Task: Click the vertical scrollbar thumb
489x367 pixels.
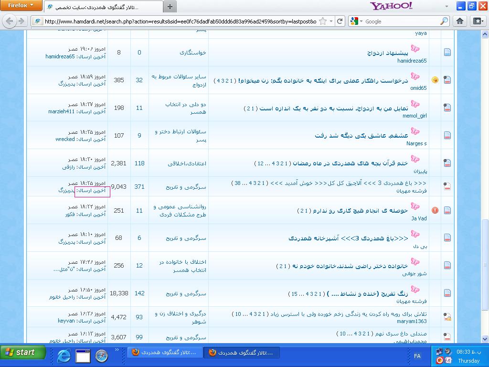Action: (x=485, y=265)
